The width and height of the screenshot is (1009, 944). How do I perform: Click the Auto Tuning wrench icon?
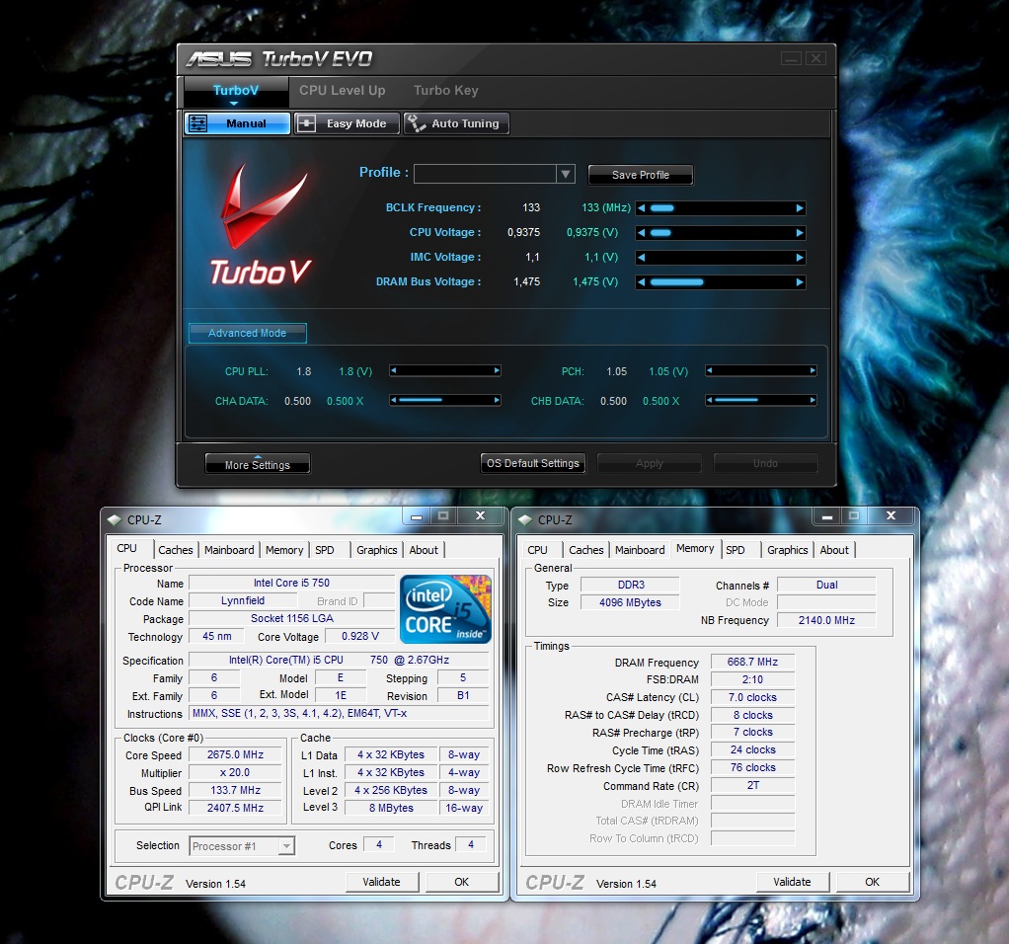click(x=417, y=123)
